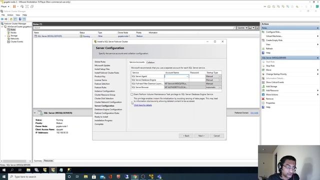320x180 pixels.
Task: Click Any node preferred owners link
Action: [254, 113]
